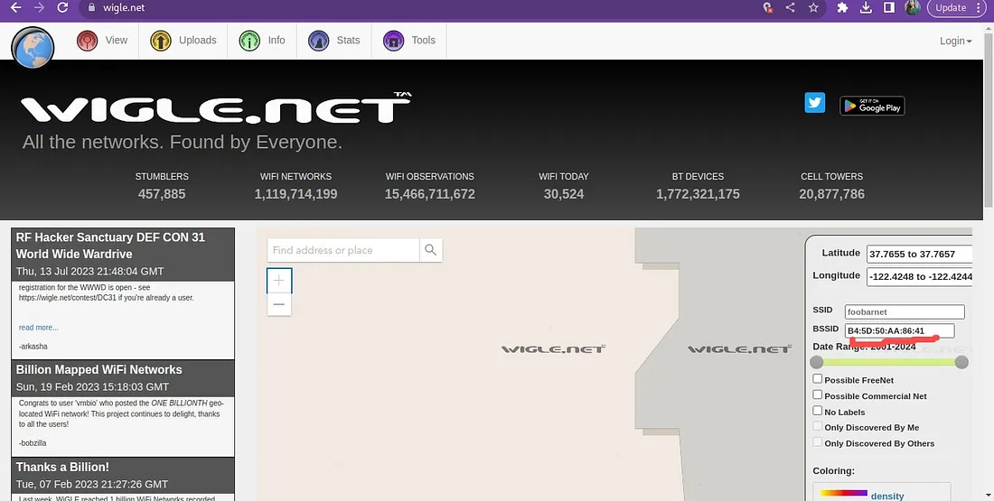Open the Tools menu
Screen dimensions: 994x501
(x=409, y=41)
